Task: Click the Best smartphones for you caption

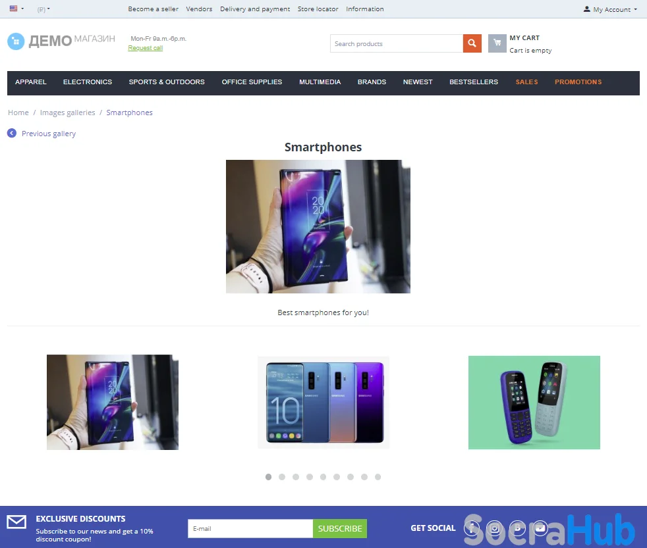Action: 323,312
